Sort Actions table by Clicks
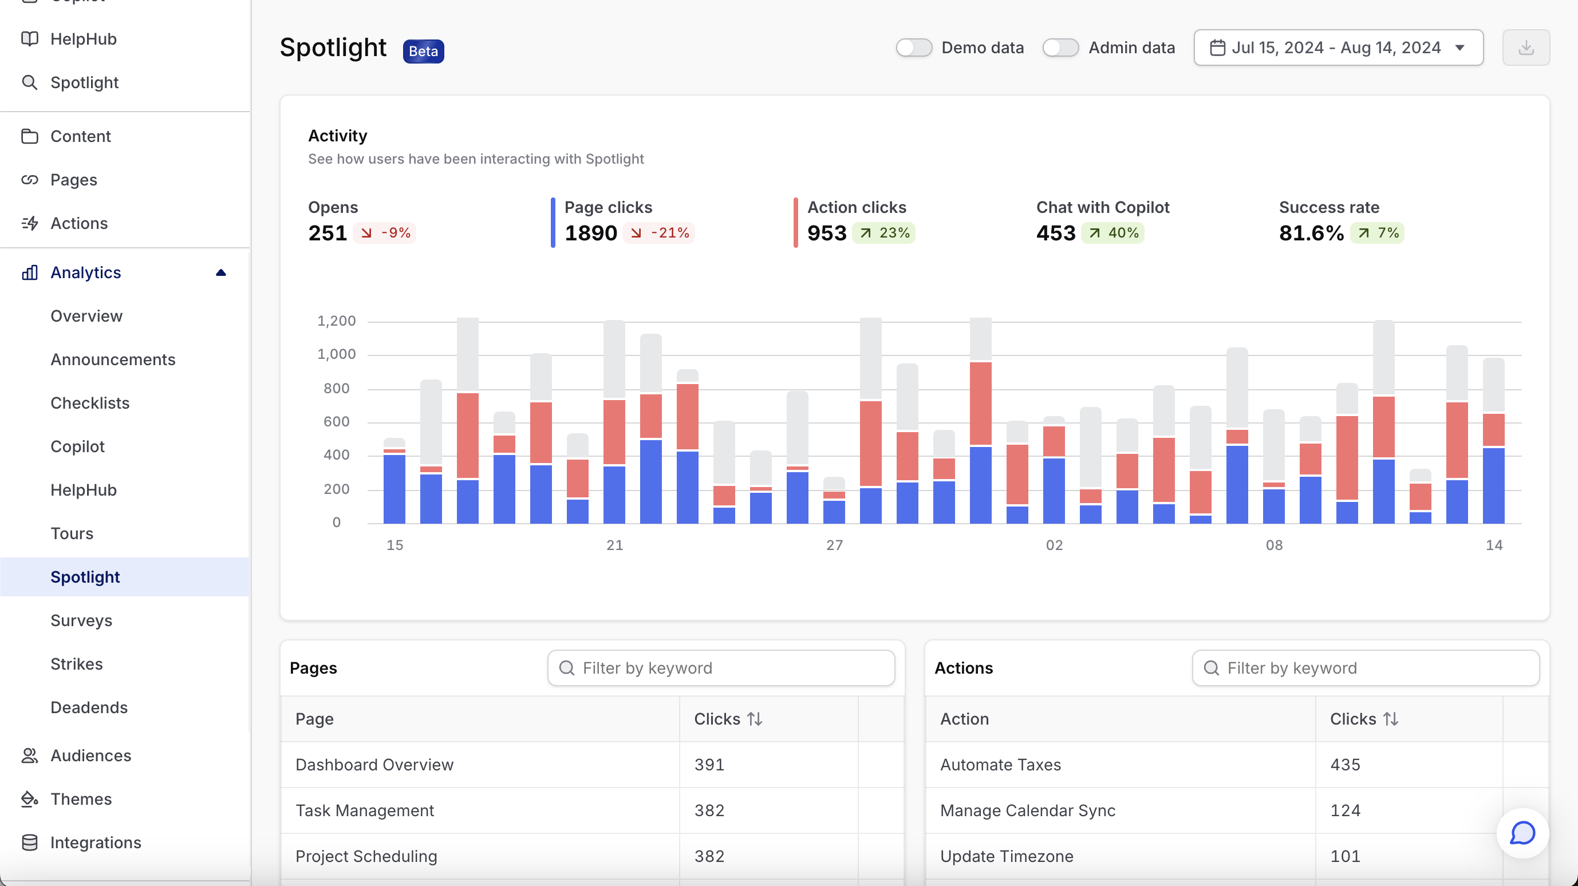 pyautogui.click(x=1391, y=719)
